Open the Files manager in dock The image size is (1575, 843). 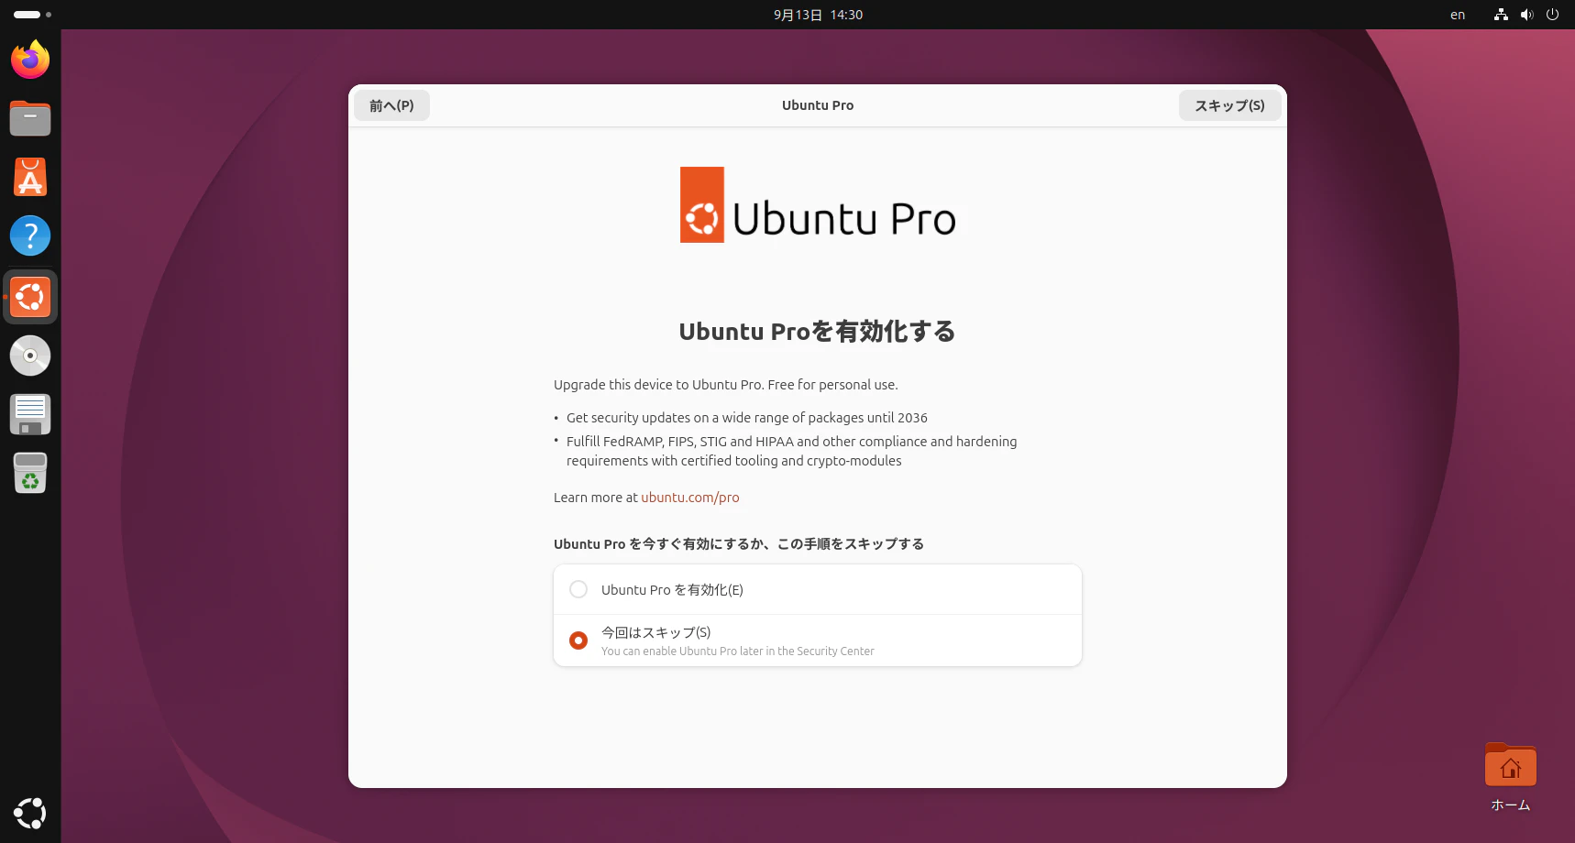pos(30,118)
